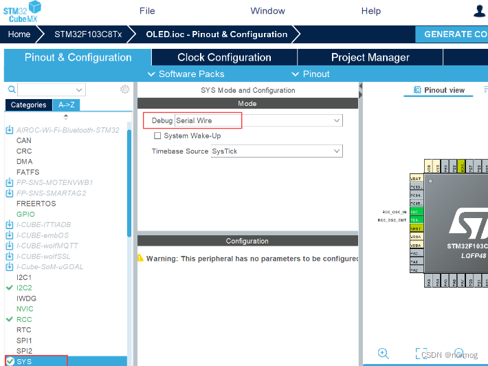Screen dimensions: 488x366
Task: Click download icon beside I-CUBE-wolfMQTT
Action: pos(10,246)
